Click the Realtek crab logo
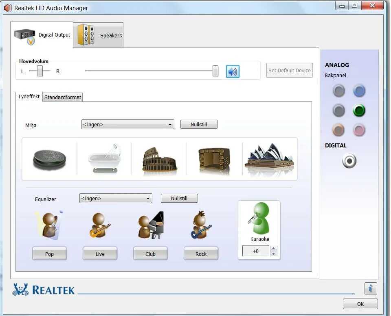The width and height of the screenshot is (391, 316). tap(20, 290)
